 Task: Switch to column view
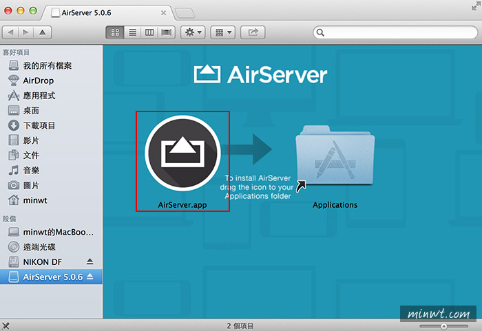click(x=149, y=32)
